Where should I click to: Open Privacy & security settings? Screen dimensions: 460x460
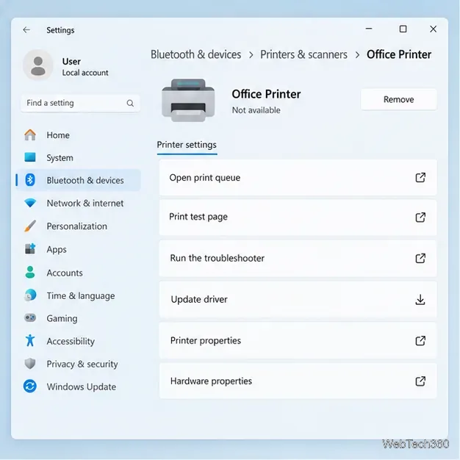78,364
